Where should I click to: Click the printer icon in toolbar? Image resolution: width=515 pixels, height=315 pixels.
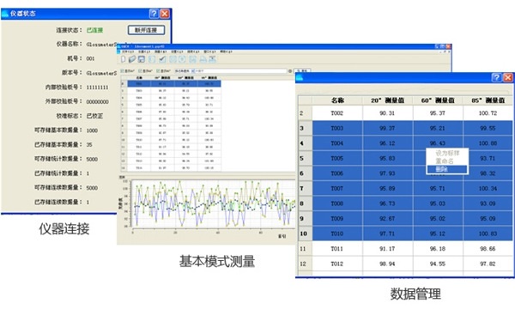[203, 59]
